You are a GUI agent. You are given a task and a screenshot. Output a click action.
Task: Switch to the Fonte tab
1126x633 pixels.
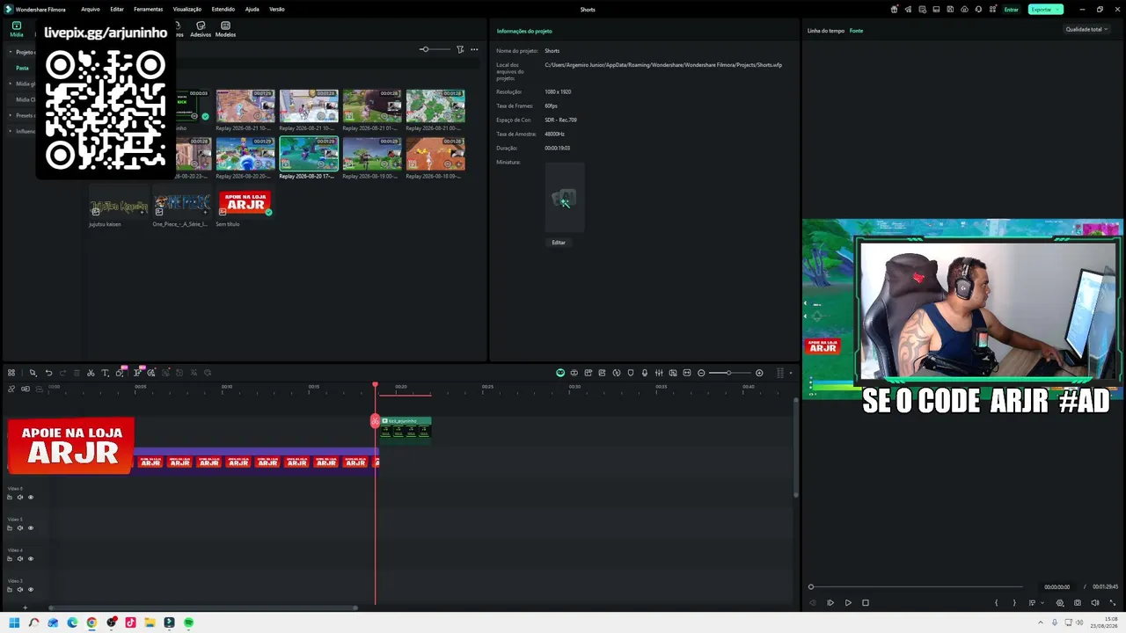pyautogui.click(x=856, y=31)
